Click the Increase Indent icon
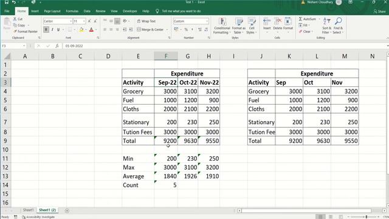 131,30
